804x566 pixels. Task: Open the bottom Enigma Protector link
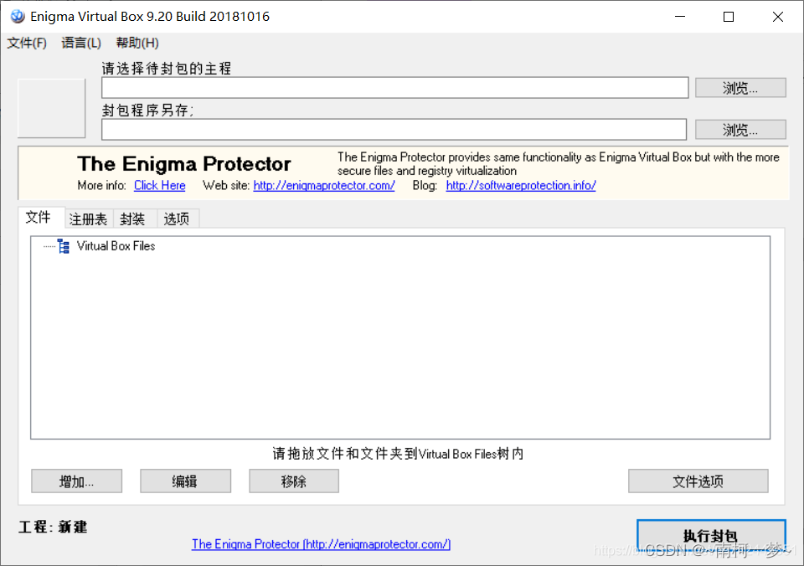pos(321,544)
